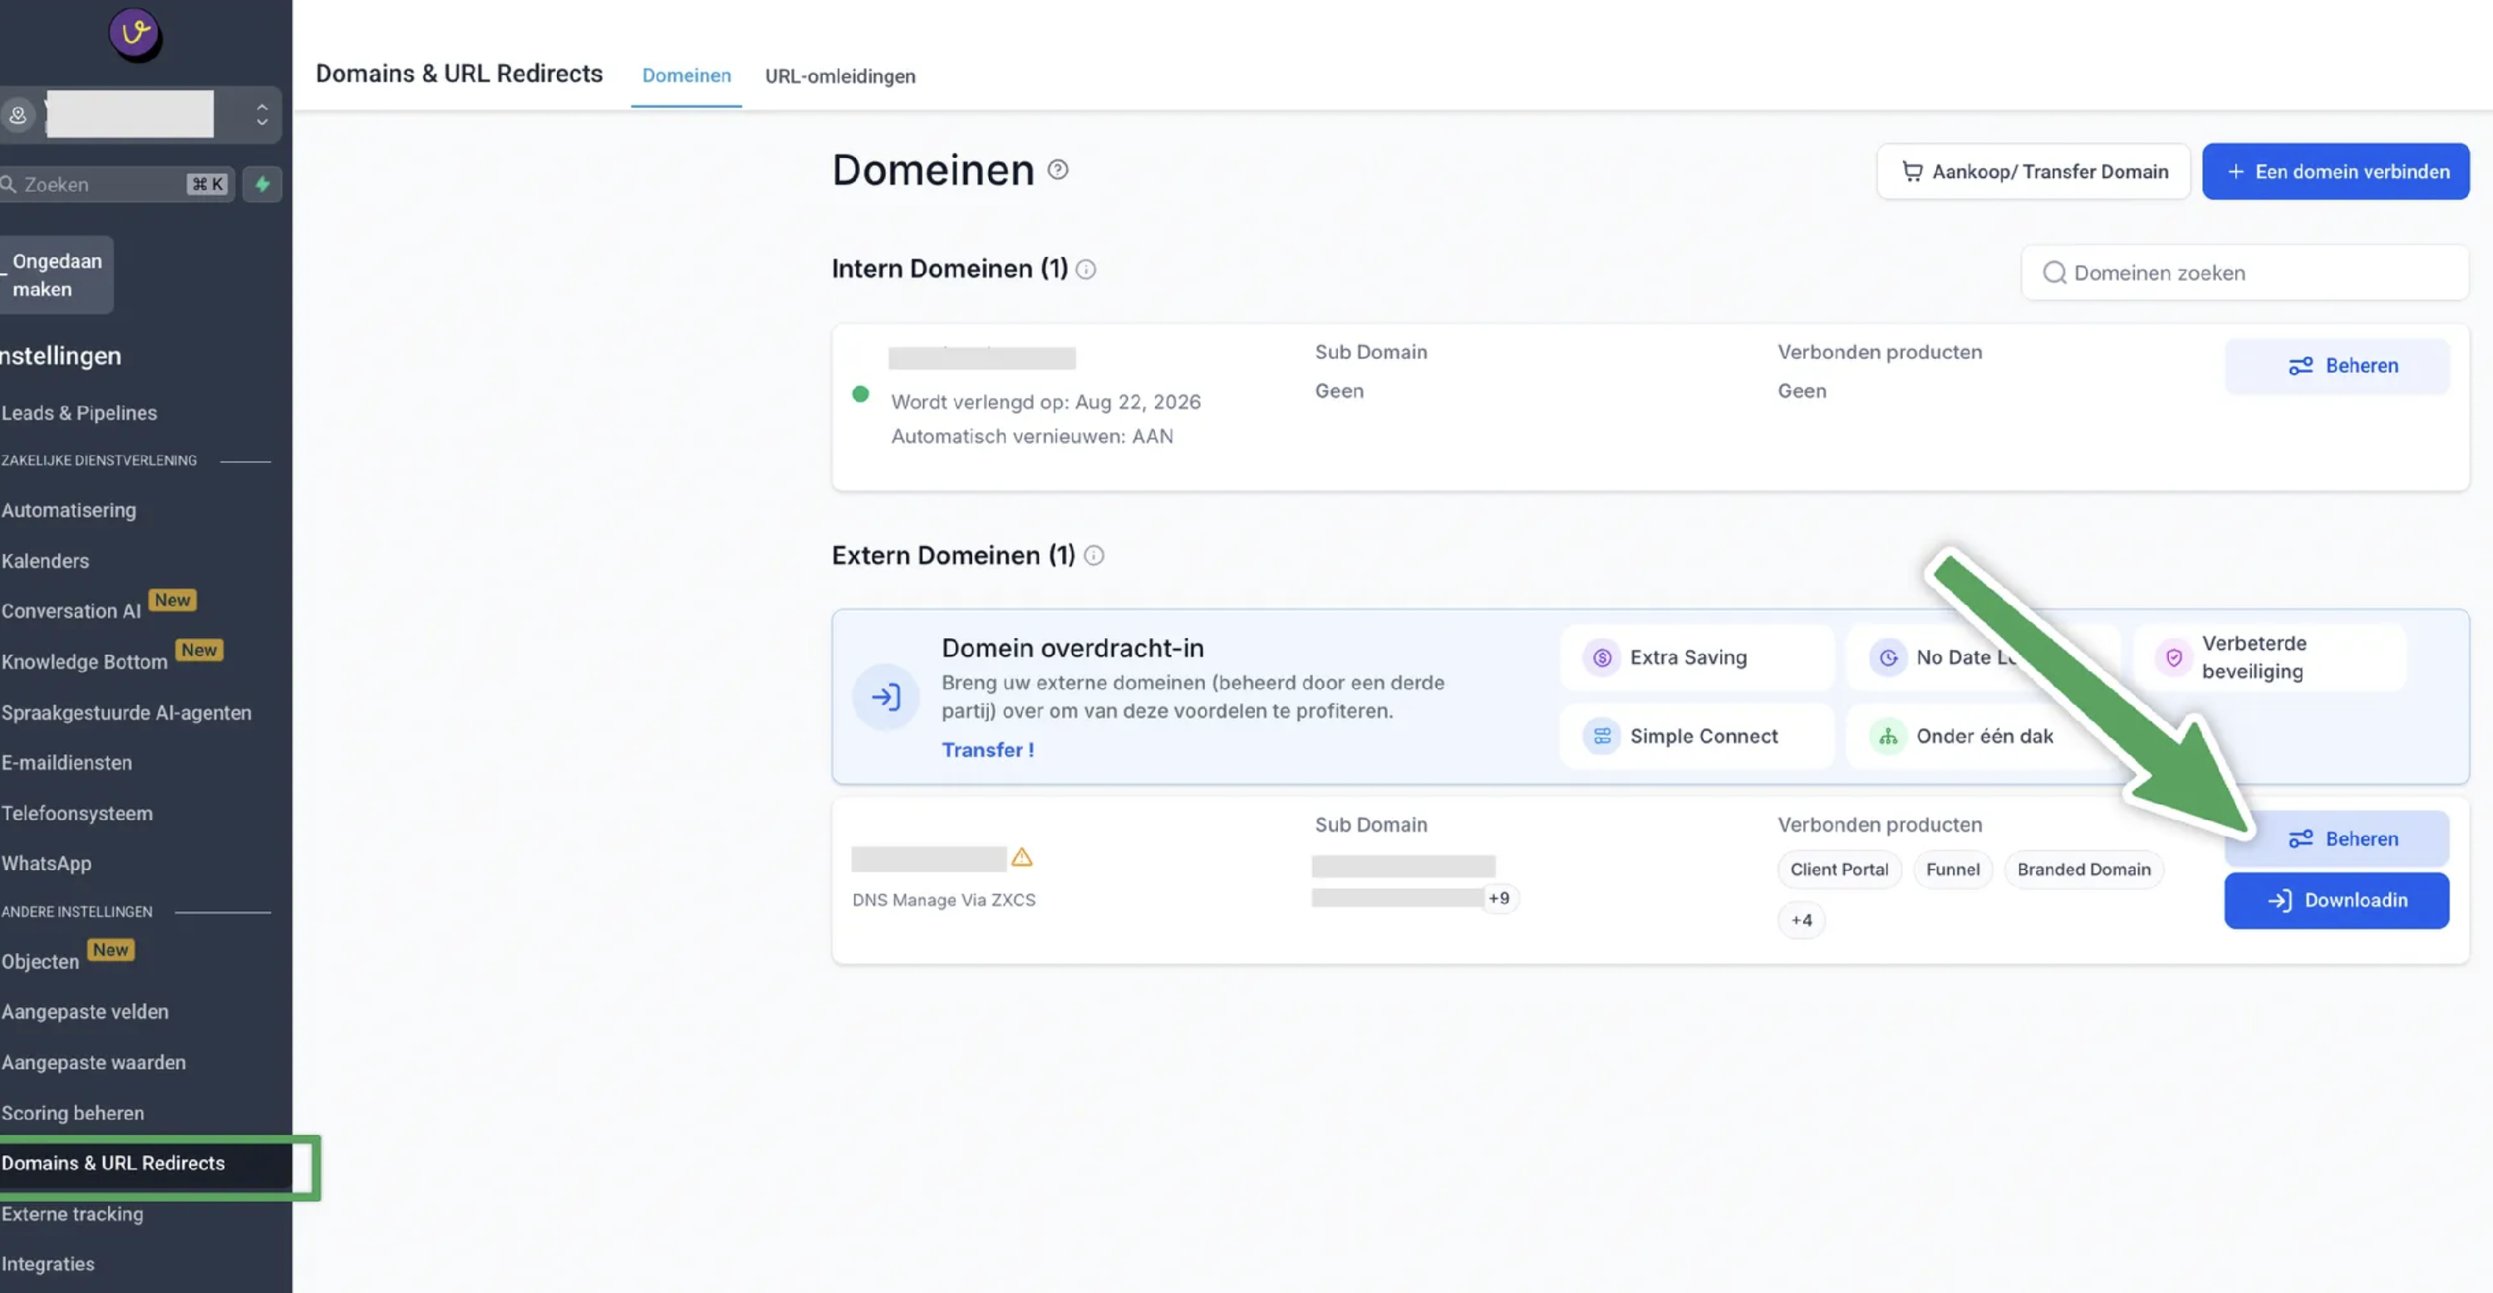Click the Transfer ! link
Image resolution: width=2493 pixels, height=1293 pixels.
pos(988,750)
